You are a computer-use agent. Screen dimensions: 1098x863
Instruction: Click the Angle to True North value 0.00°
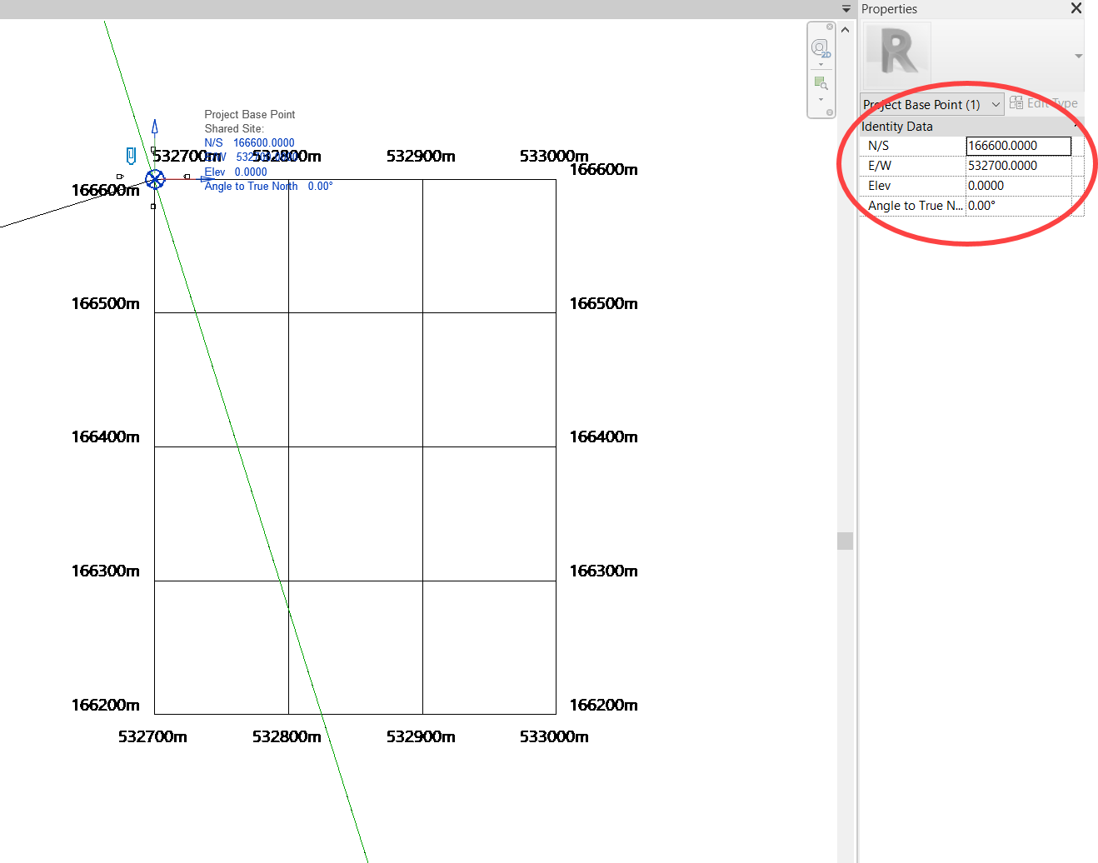click(1019, 206)
